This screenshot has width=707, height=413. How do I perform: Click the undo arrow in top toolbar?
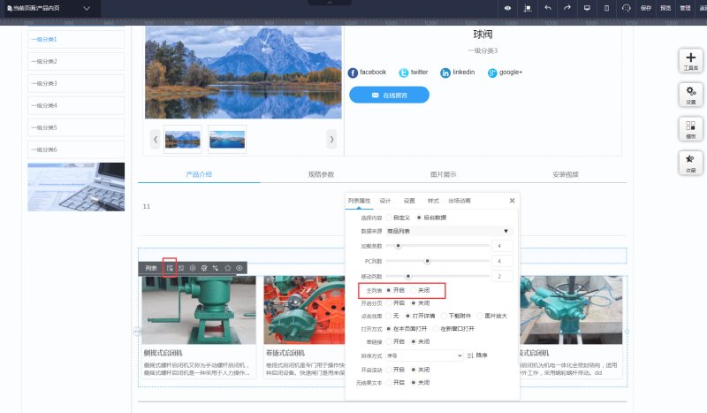547,8
